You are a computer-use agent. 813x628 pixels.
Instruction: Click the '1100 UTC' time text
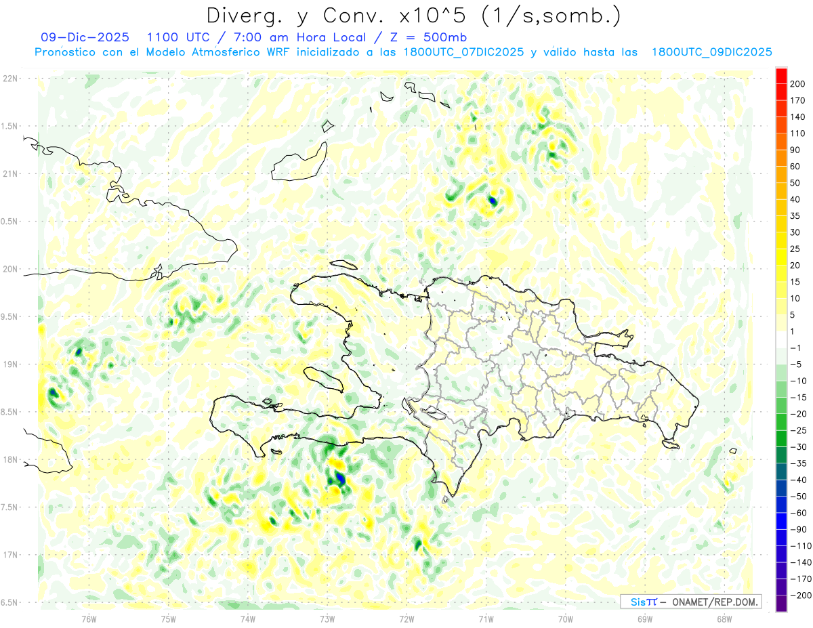[179, 37]
